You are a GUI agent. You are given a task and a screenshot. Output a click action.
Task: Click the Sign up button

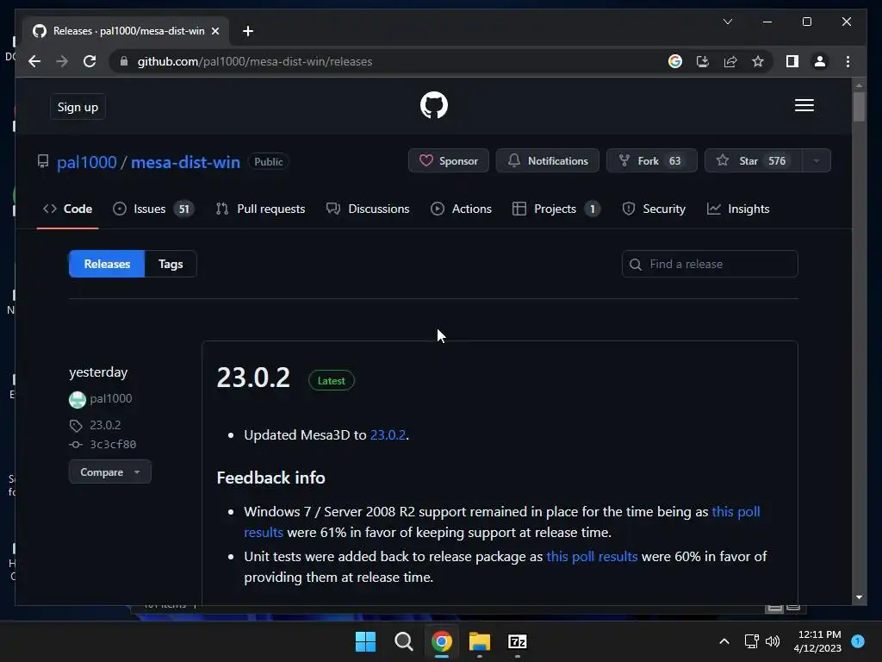click(x=78, y=107)
